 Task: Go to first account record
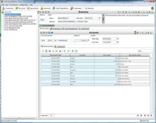(x=41, y=33)
